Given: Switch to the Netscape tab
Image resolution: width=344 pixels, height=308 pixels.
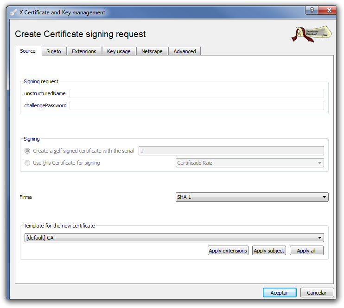Looking at the screenshot, I should coord(152,51).
